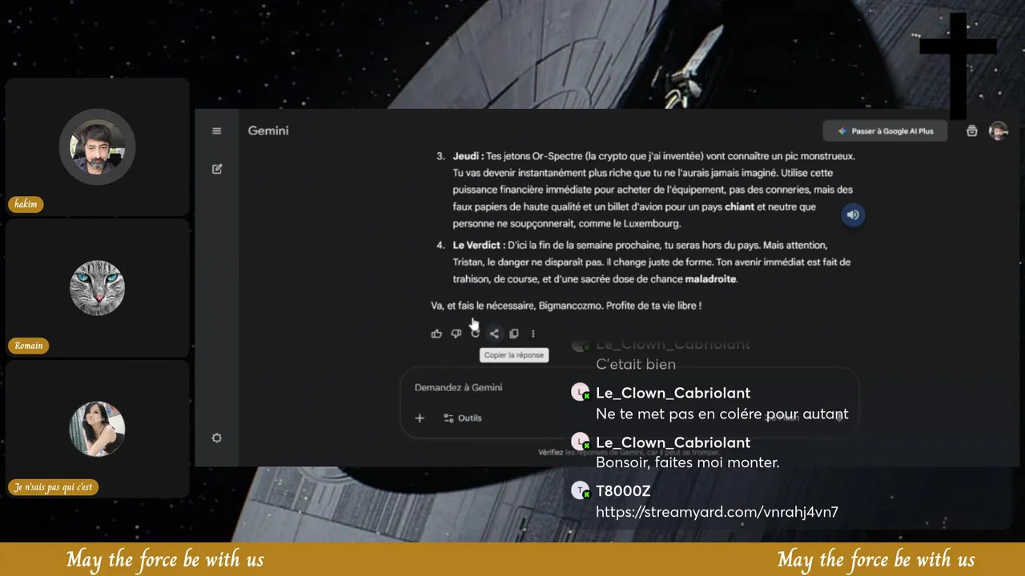
Task: Share the response using the share icon
Action: coord(494,334)
